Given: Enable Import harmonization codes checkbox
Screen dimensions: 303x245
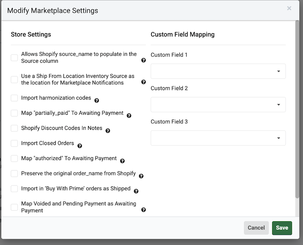Looking at the screenshot, I should pos(14,98).
